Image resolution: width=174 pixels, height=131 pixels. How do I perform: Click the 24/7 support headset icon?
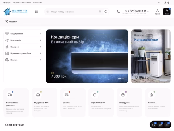pyautogui.click(x=38, y=95)
